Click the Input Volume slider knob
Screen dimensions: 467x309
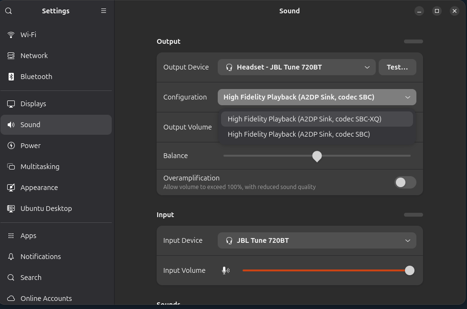tap(409, 270)
